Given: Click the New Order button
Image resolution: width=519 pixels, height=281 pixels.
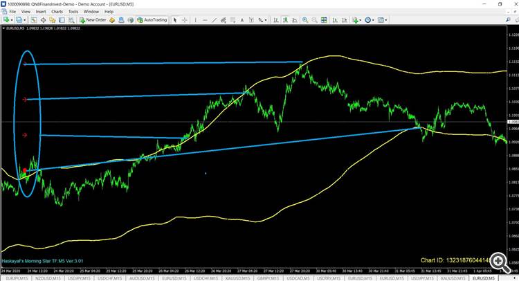Looking at the screenshot, I should point(93,20).
